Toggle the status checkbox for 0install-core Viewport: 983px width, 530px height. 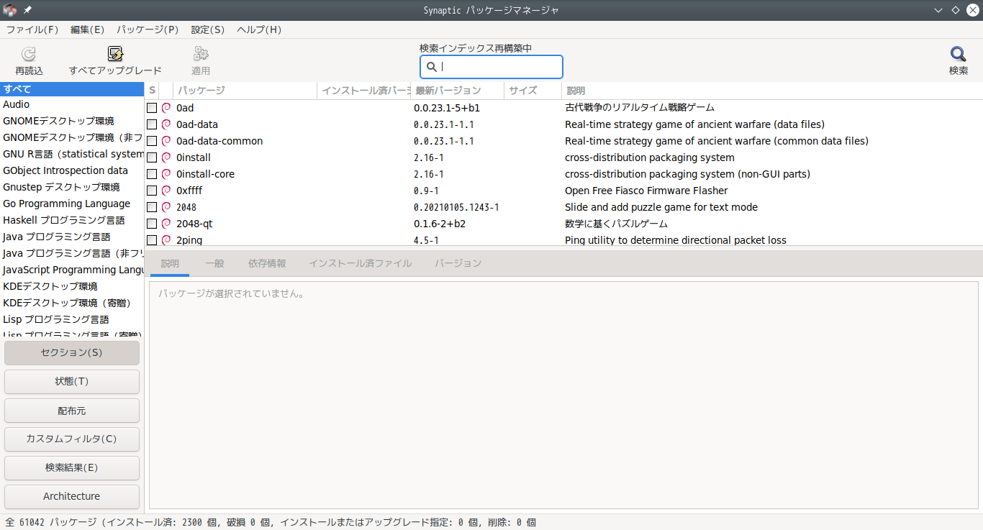(x=152, y=174)
